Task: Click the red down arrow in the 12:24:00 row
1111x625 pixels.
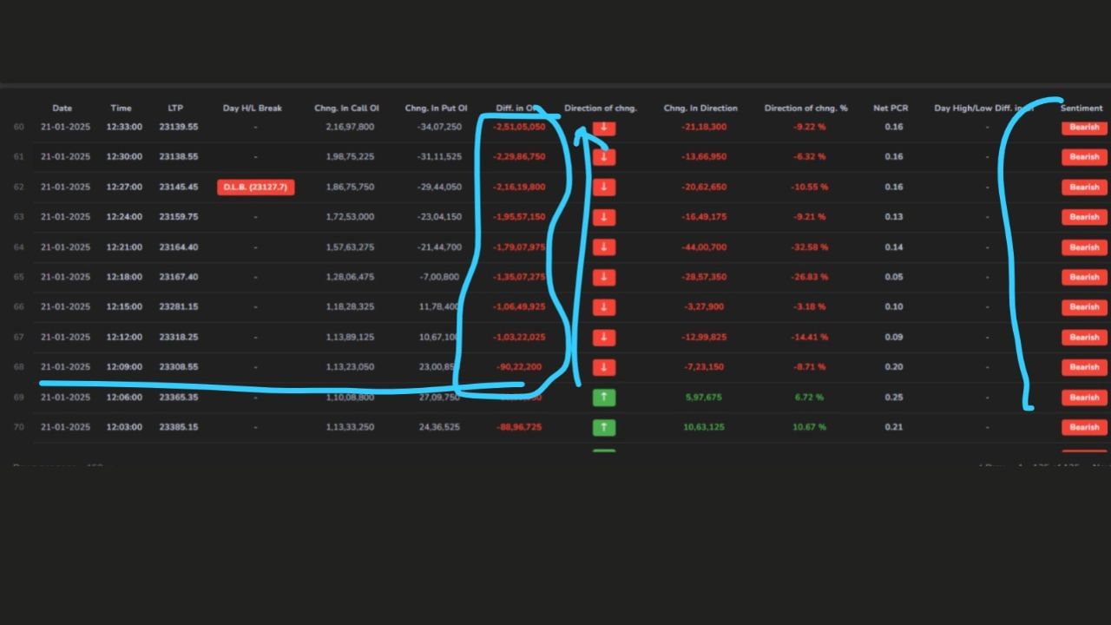Action: coord(604,217)
